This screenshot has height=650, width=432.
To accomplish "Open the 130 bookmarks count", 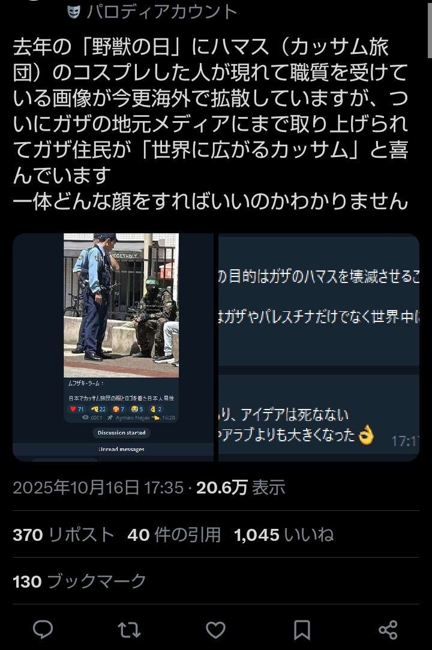I will (x=79, y=581).
